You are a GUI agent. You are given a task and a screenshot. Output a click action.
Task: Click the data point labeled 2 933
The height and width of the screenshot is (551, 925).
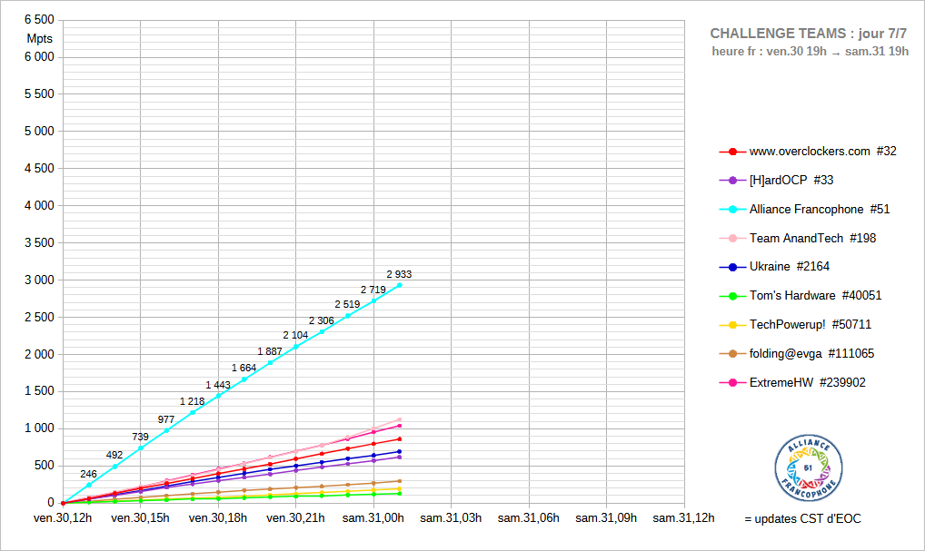pos(400,285)
